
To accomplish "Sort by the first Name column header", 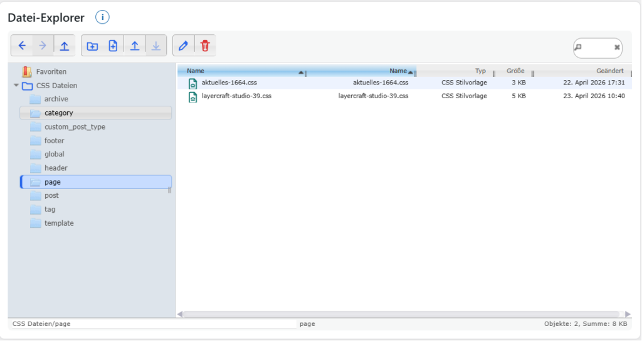I will (x=243, y=71).
